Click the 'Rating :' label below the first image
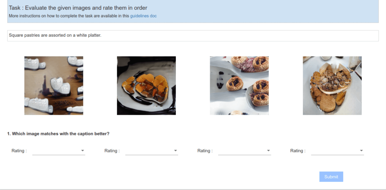Screen dimensions: 386x190 point(19,151)
